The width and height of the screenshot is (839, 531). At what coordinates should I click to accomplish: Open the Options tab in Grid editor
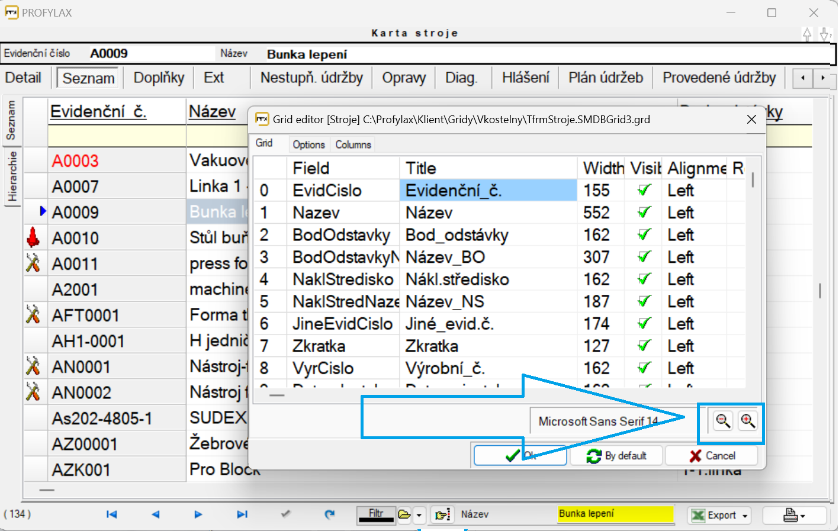308,144
